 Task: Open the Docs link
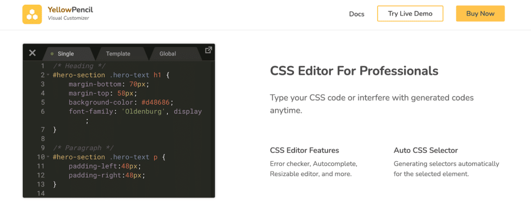tap(357, 14)
